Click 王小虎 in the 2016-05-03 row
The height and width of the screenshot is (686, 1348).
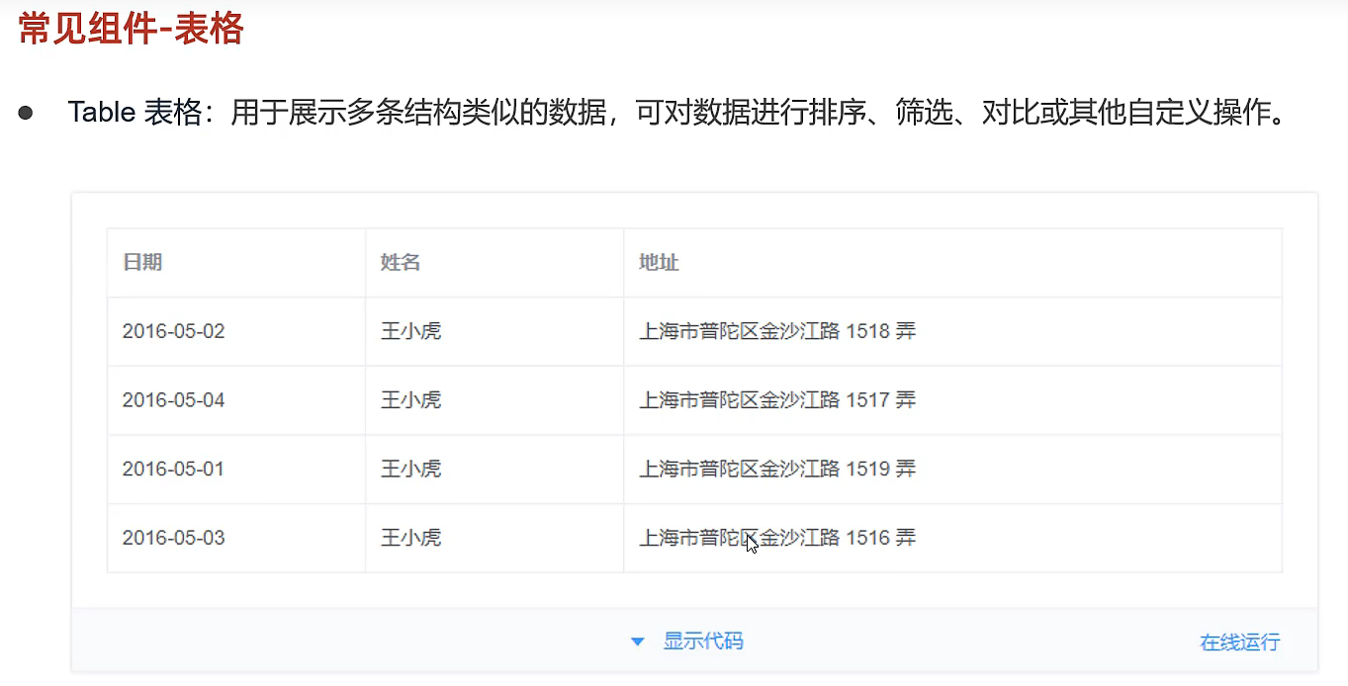pos(410,538)
